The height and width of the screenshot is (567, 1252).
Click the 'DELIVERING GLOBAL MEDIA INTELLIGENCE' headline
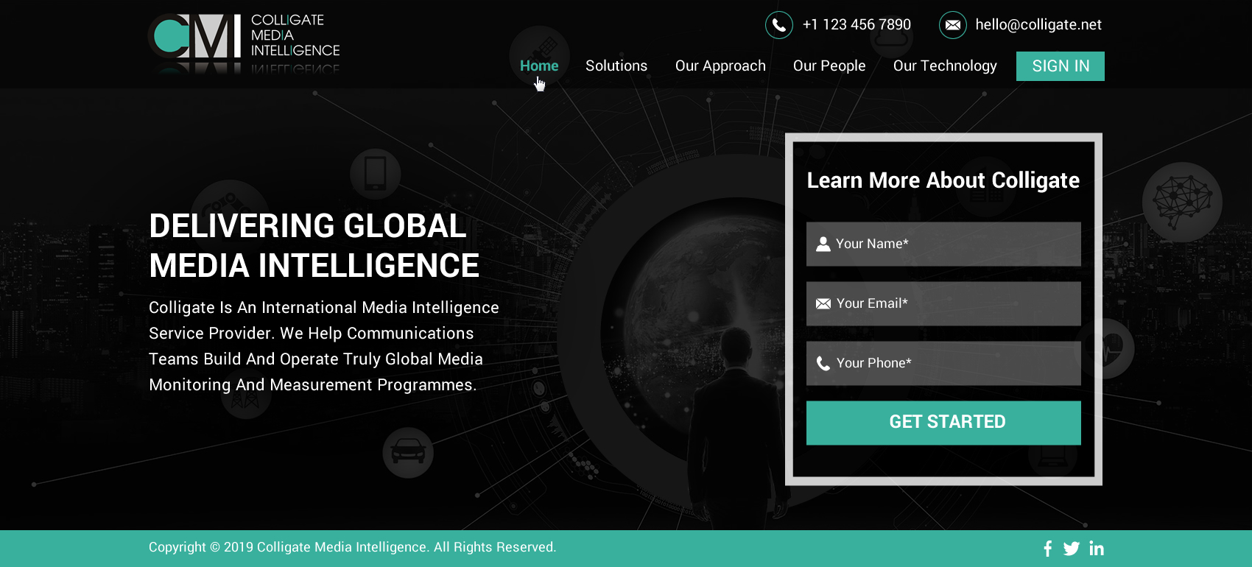point(314,246)
